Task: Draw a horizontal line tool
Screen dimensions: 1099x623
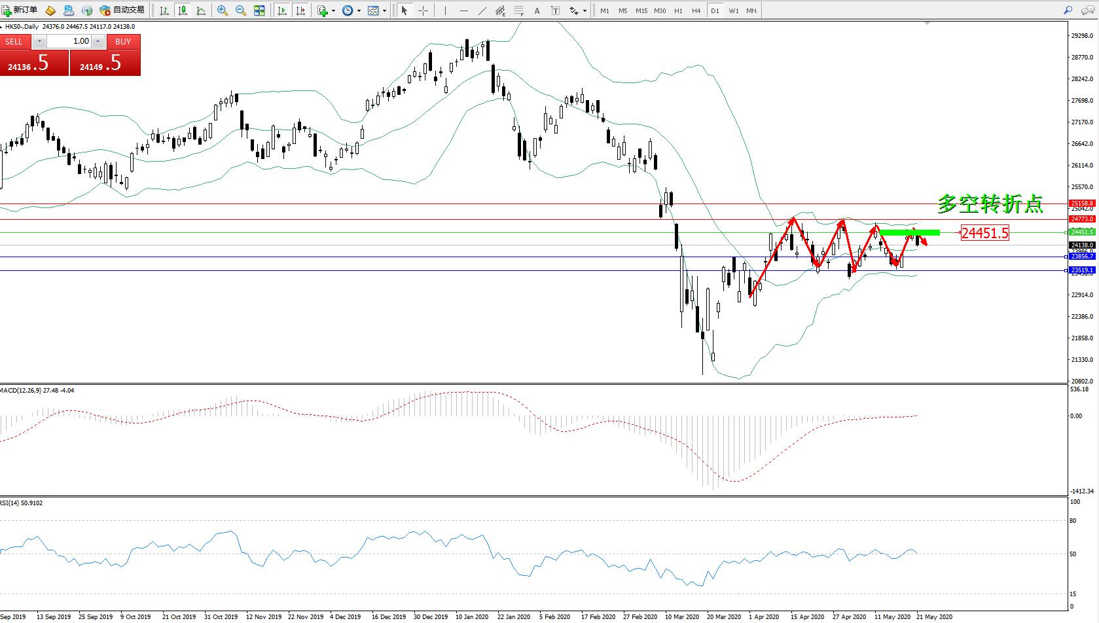Action: [x=464, y=10]
